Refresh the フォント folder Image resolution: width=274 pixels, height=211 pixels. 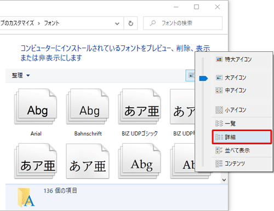point(130,24)
